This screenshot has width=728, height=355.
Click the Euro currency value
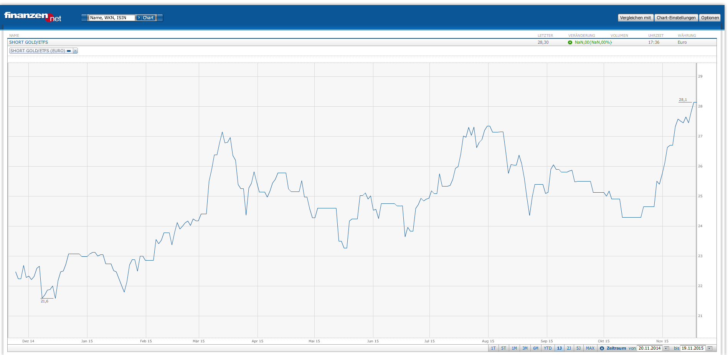[682, 43]
